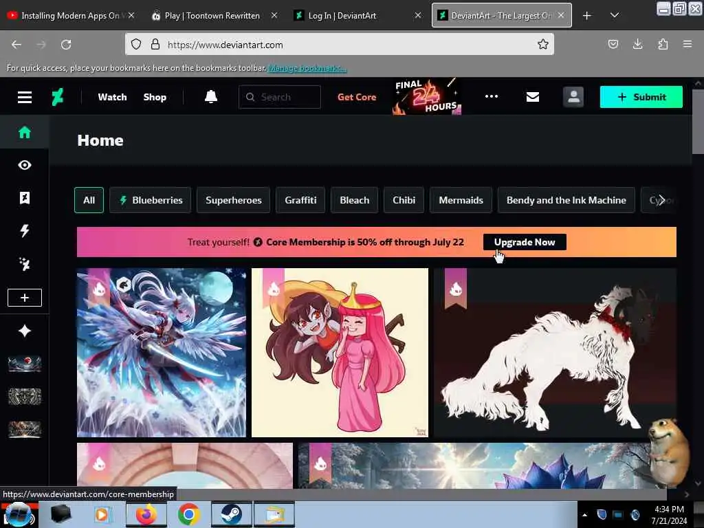Open the Watch menu item
Screen dimensions: 704x528
pyautogui.click(x=112, y=97)
